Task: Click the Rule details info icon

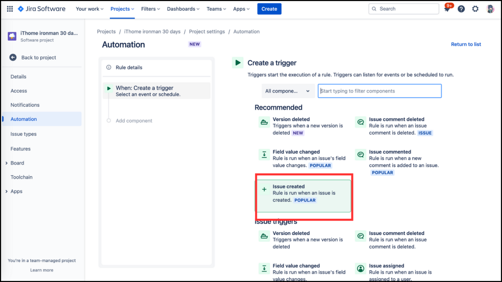Action: 109,68
